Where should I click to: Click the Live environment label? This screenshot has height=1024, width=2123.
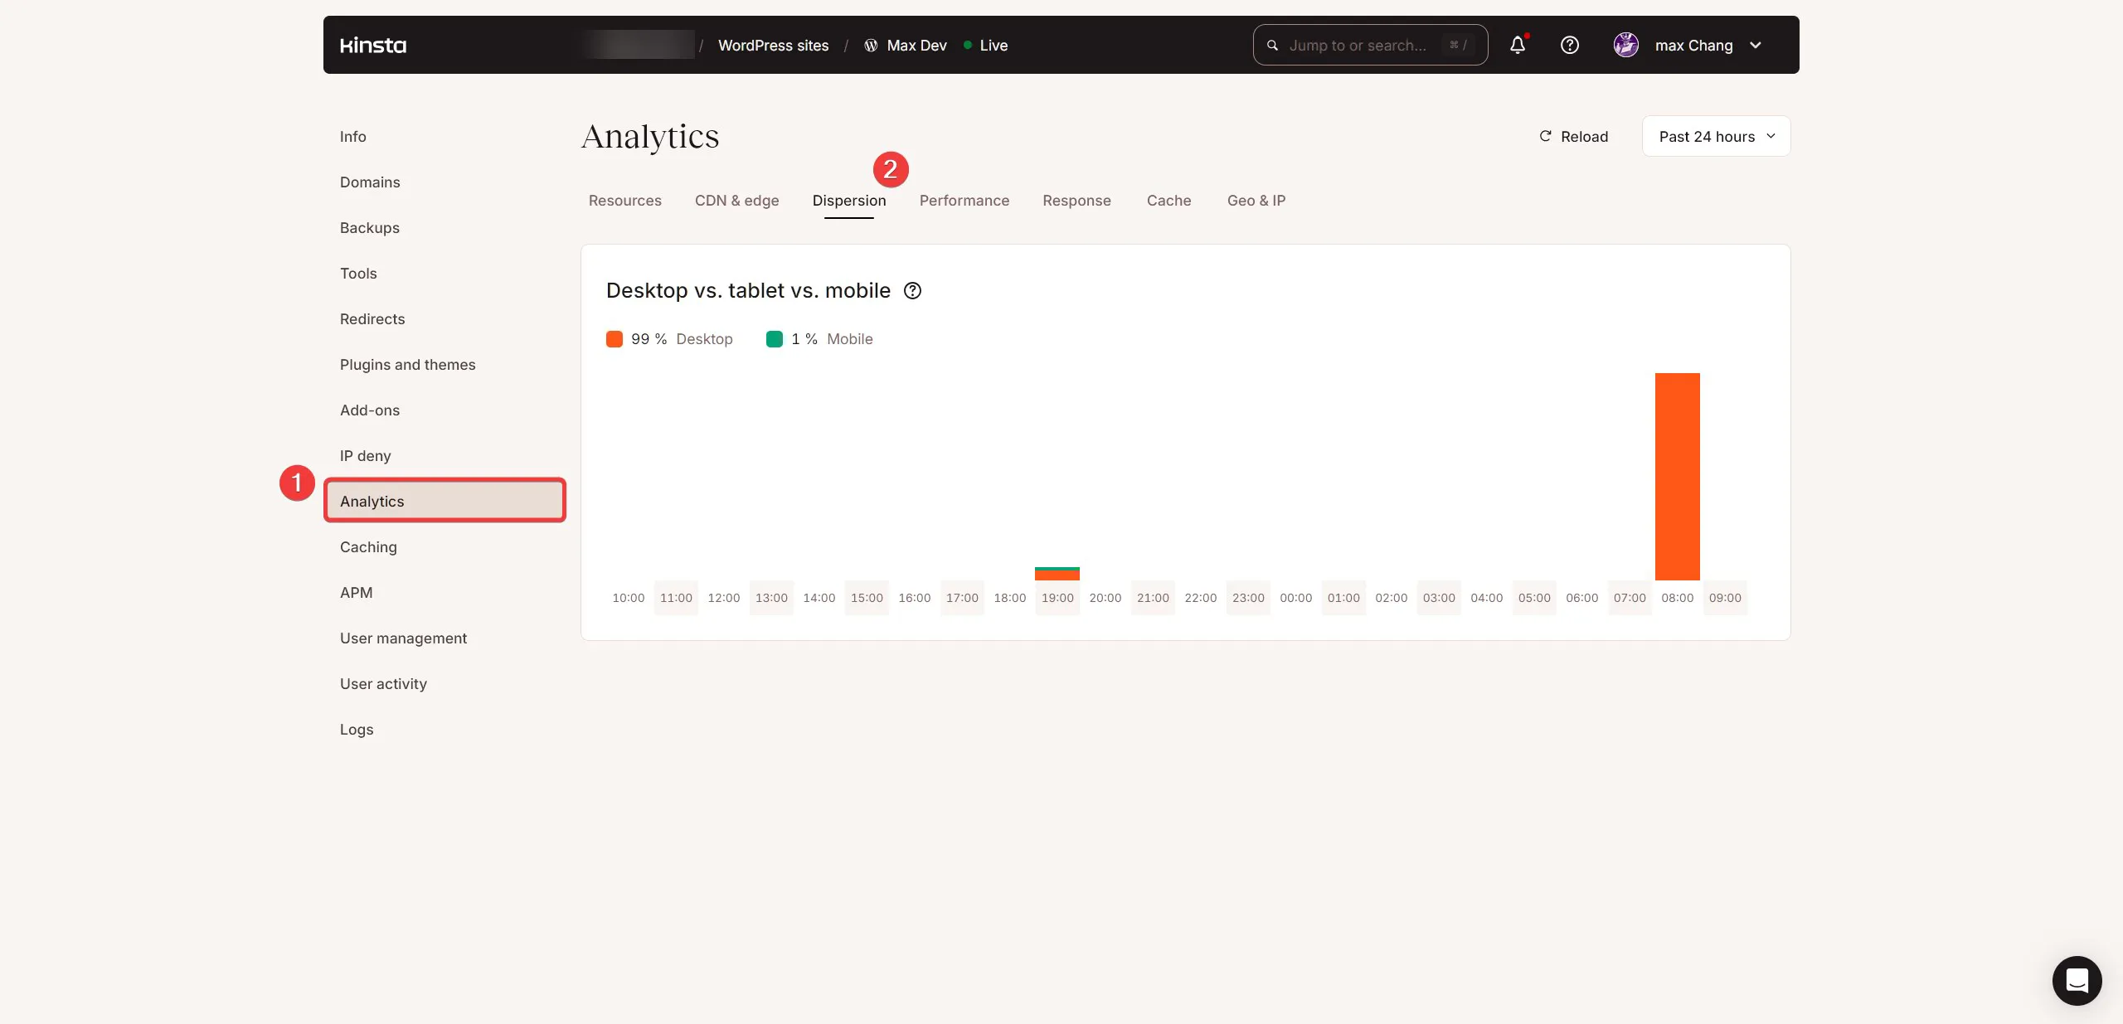click(993, 46)
